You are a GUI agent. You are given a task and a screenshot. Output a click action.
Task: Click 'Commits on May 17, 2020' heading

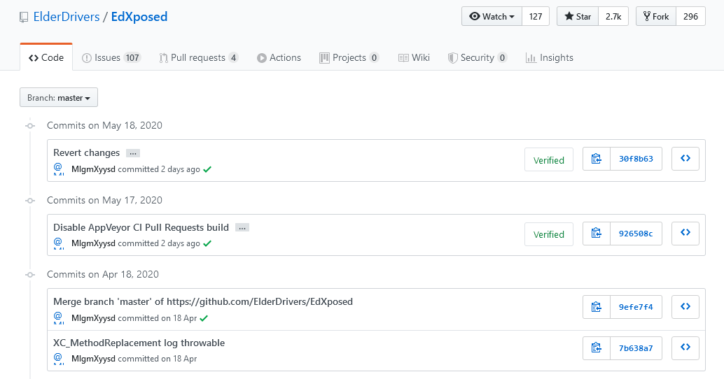[105, 200]
